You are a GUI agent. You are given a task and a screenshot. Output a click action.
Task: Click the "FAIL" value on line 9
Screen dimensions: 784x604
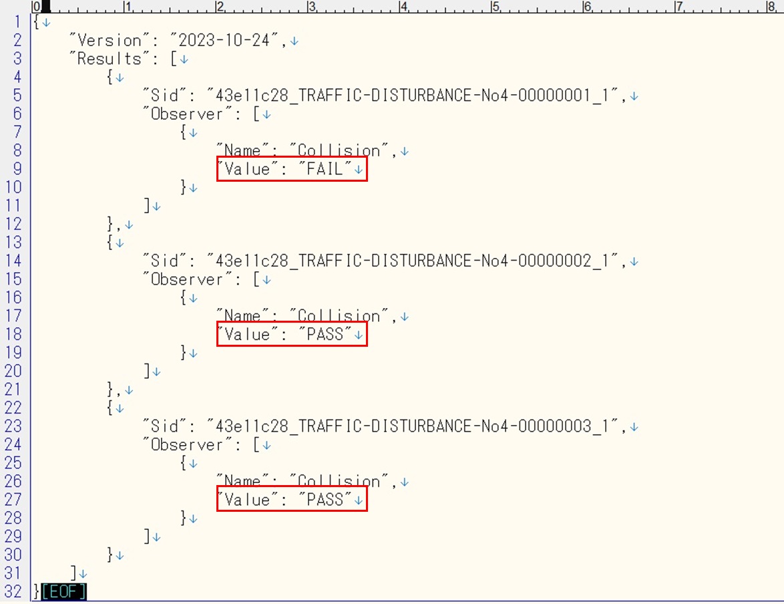325,170
